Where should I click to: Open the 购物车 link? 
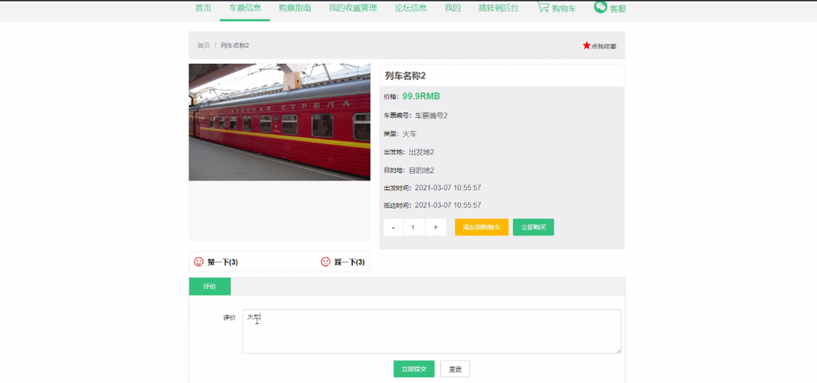coord(564,8)
